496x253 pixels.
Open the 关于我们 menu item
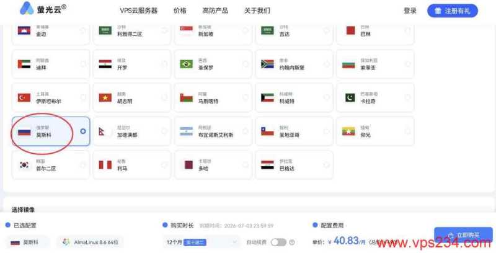(x=257, y=11)
